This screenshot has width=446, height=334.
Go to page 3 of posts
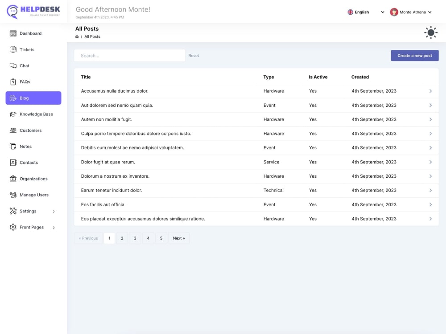(x=135, y=238)
